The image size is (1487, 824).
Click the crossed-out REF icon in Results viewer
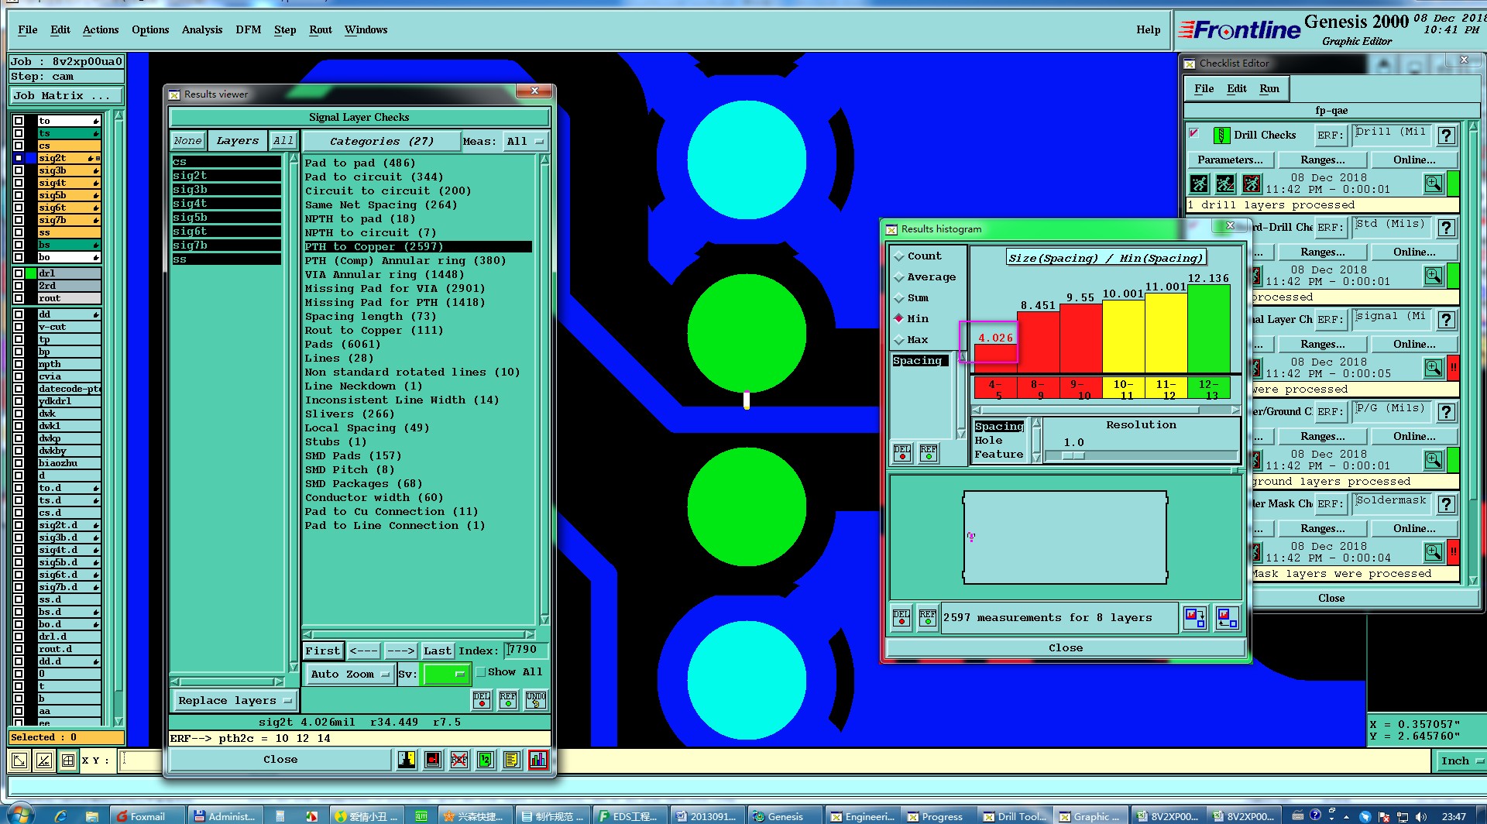(x=458, y=760)
